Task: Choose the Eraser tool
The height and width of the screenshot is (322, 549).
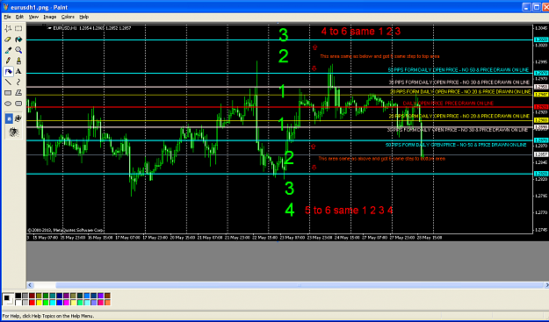Action: pyautogui.click(x=8, y=39)
